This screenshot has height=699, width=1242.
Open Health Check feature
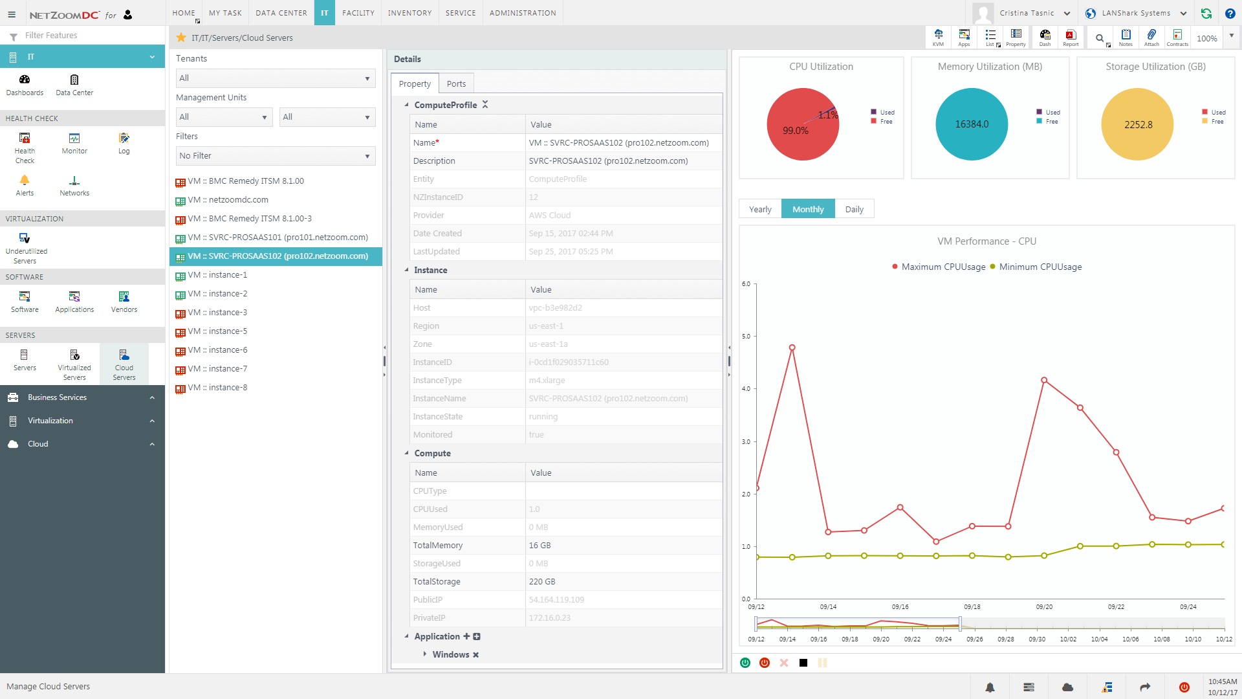click(25, 148)
